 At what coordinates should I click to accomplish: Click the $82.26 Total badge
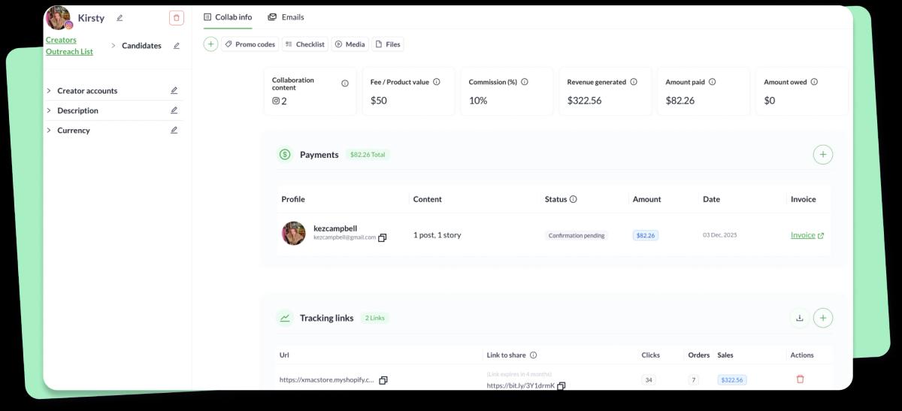pos(368,155)
